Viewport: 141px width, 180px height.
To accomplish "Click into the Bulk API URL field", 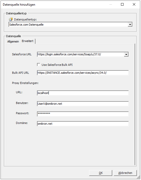I will [83, 73].
